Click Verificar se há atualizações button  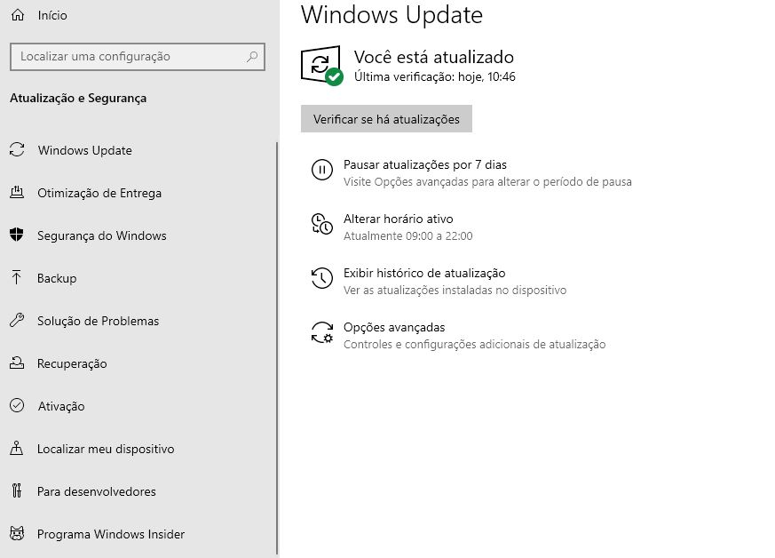tap(386, 119)
